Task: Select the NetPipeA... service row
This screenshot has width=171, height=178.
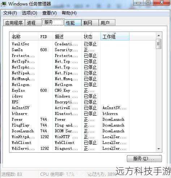Action: click(x=82, y=73)
